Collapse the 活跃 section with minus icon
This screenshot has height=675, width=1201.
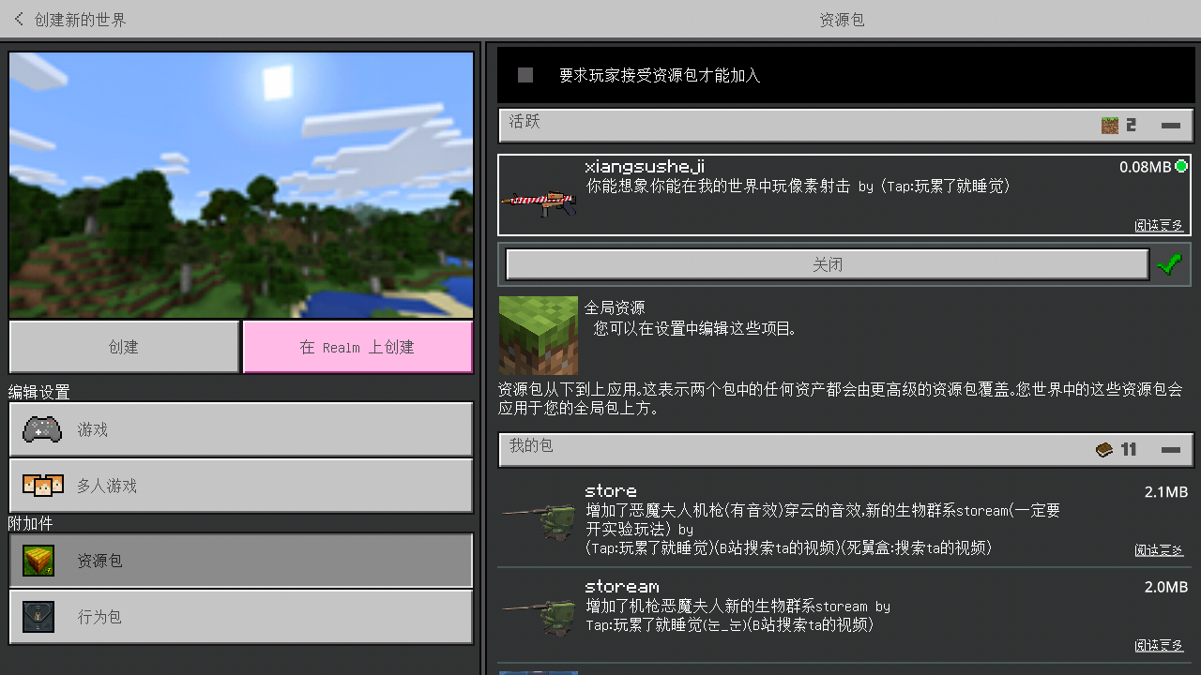[1170, 125]
